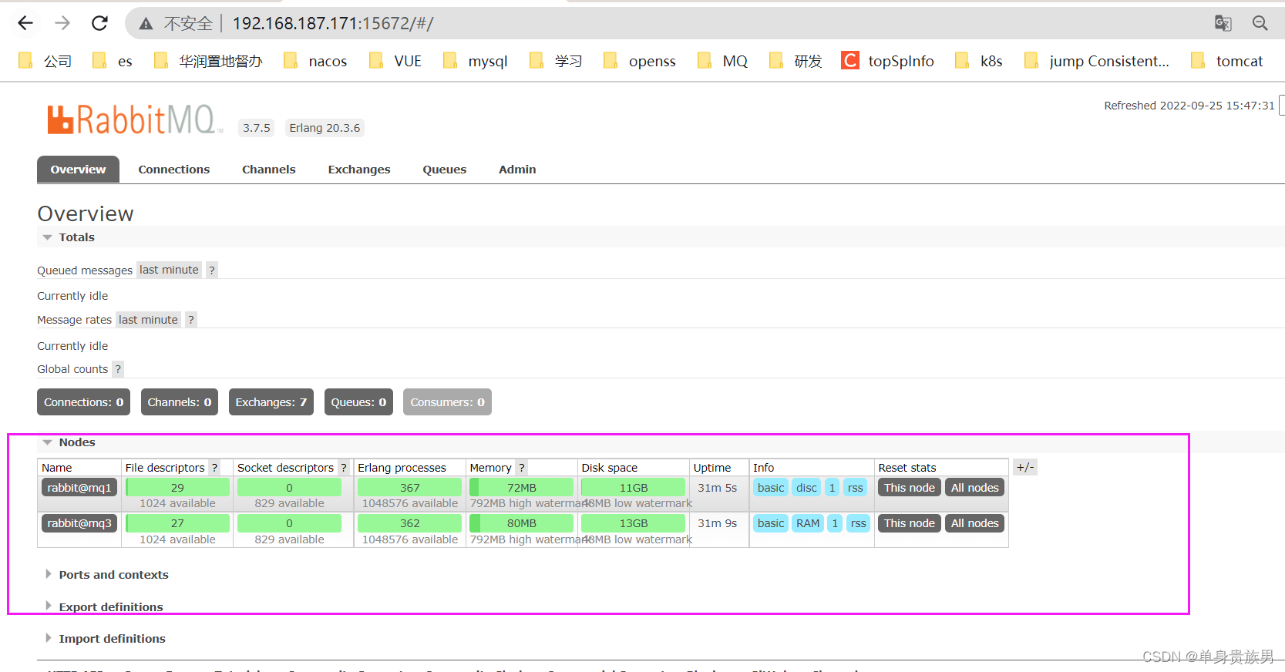
Task: Open node rabbit@mq3 details
Action: point(79,523)
